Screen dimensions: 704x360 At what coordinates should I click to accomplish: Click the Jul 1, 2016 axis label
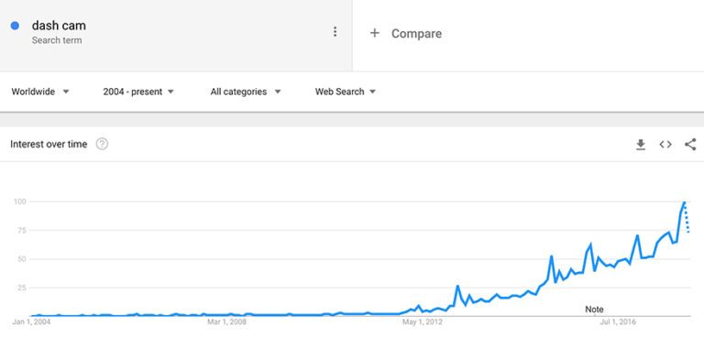(618, 322)
